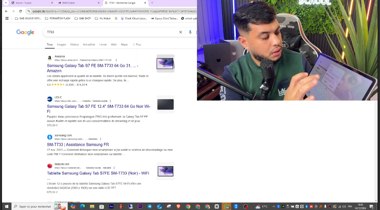Image resolution: width=380 pixels, height=210 pixels.
Task: Open the Windows Start menu
Action: 7,206
